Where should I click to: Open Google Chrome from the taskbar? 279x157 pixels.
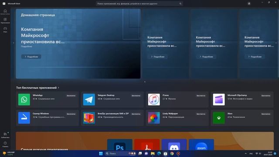(x=172, y=154)
